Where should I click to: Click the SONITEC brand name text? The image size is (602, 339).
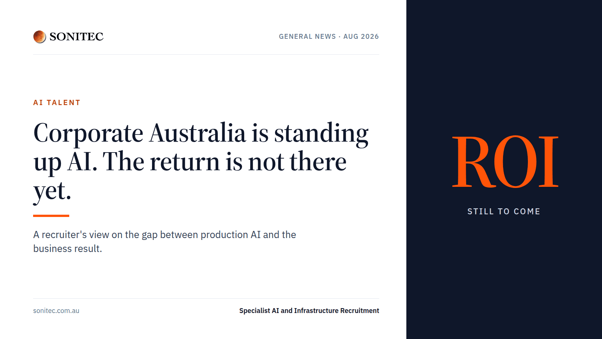pyautogui.click(x=76, y=37)
